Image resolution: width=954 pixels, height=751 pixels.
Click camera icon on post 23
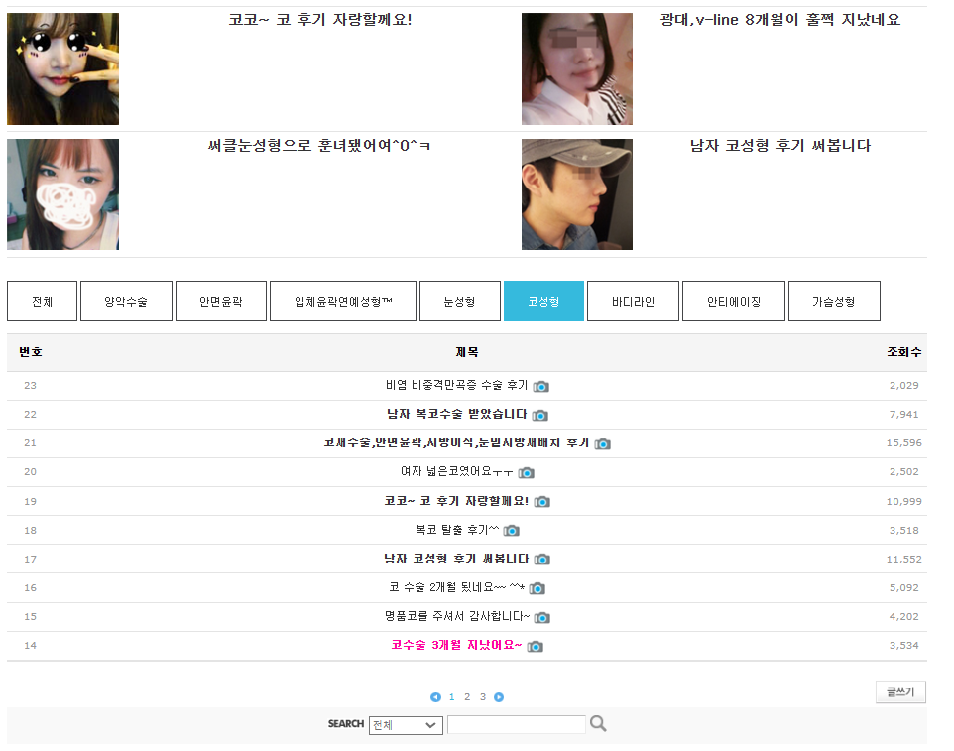540,386
